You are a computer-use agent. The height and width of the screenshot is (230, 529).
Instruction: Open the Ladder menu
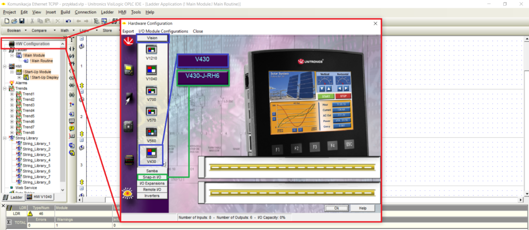coord(107,12)
